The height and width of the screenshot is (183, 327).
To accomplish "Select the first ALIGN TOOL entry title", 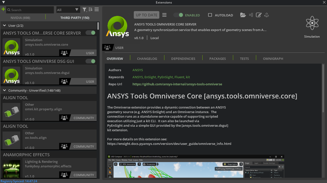I will click(15, 98).
